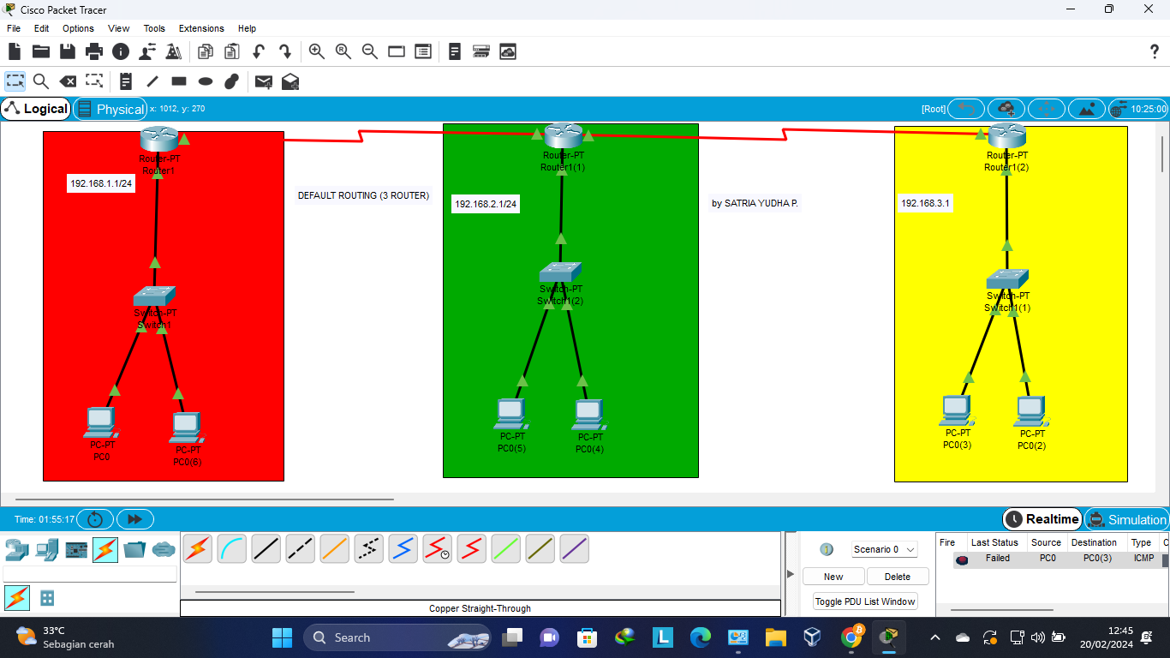Image resolution: width=1170 pixels, height=658 pixels.
Task: Pick the Place Note tool
Action: point(126,81)
